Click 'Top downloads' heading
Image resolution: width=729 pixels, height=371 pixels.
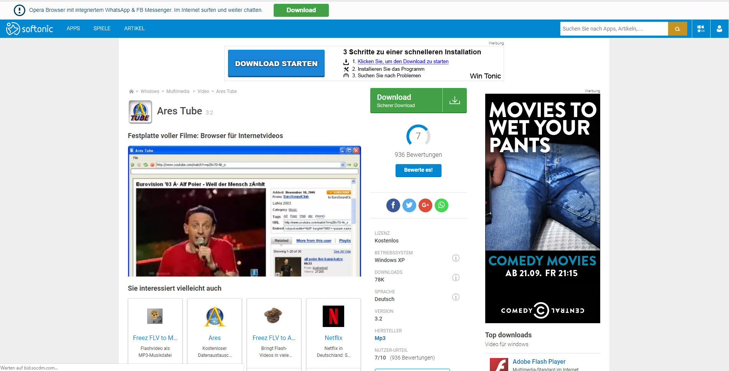[508, 335]
